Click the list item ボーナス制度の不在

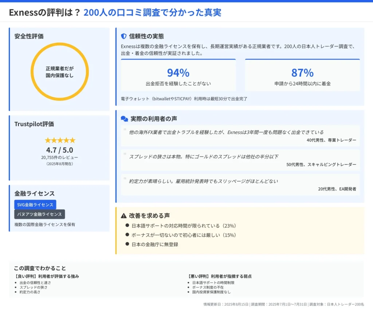(x=208, y=287)
